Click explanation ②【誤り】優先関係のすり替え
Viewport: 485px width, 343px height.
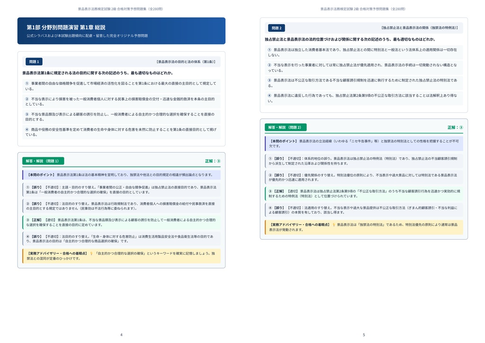tap(364, 177)
